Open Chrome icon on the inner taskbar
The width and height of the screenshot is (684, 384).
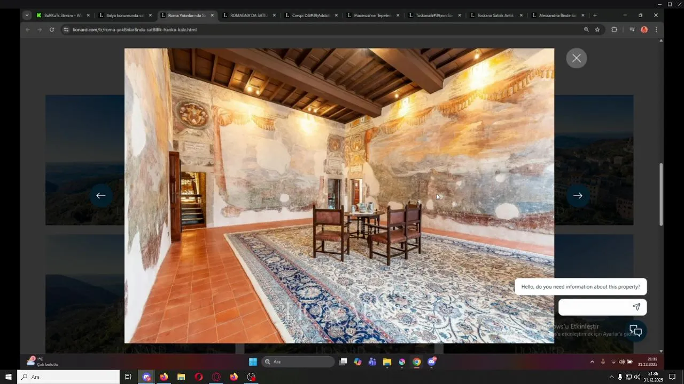point(416,362)
